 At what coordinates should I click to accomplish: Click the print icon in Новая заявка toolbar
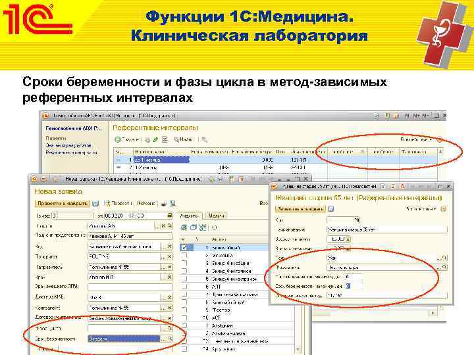[163, 204]
